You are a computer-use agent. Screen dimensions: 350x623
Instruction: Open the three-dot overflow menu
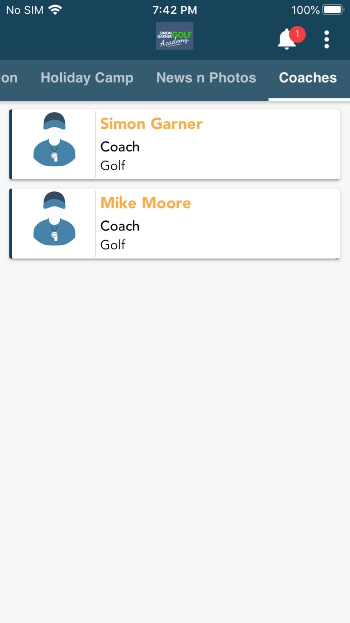[x=326, y=39]
